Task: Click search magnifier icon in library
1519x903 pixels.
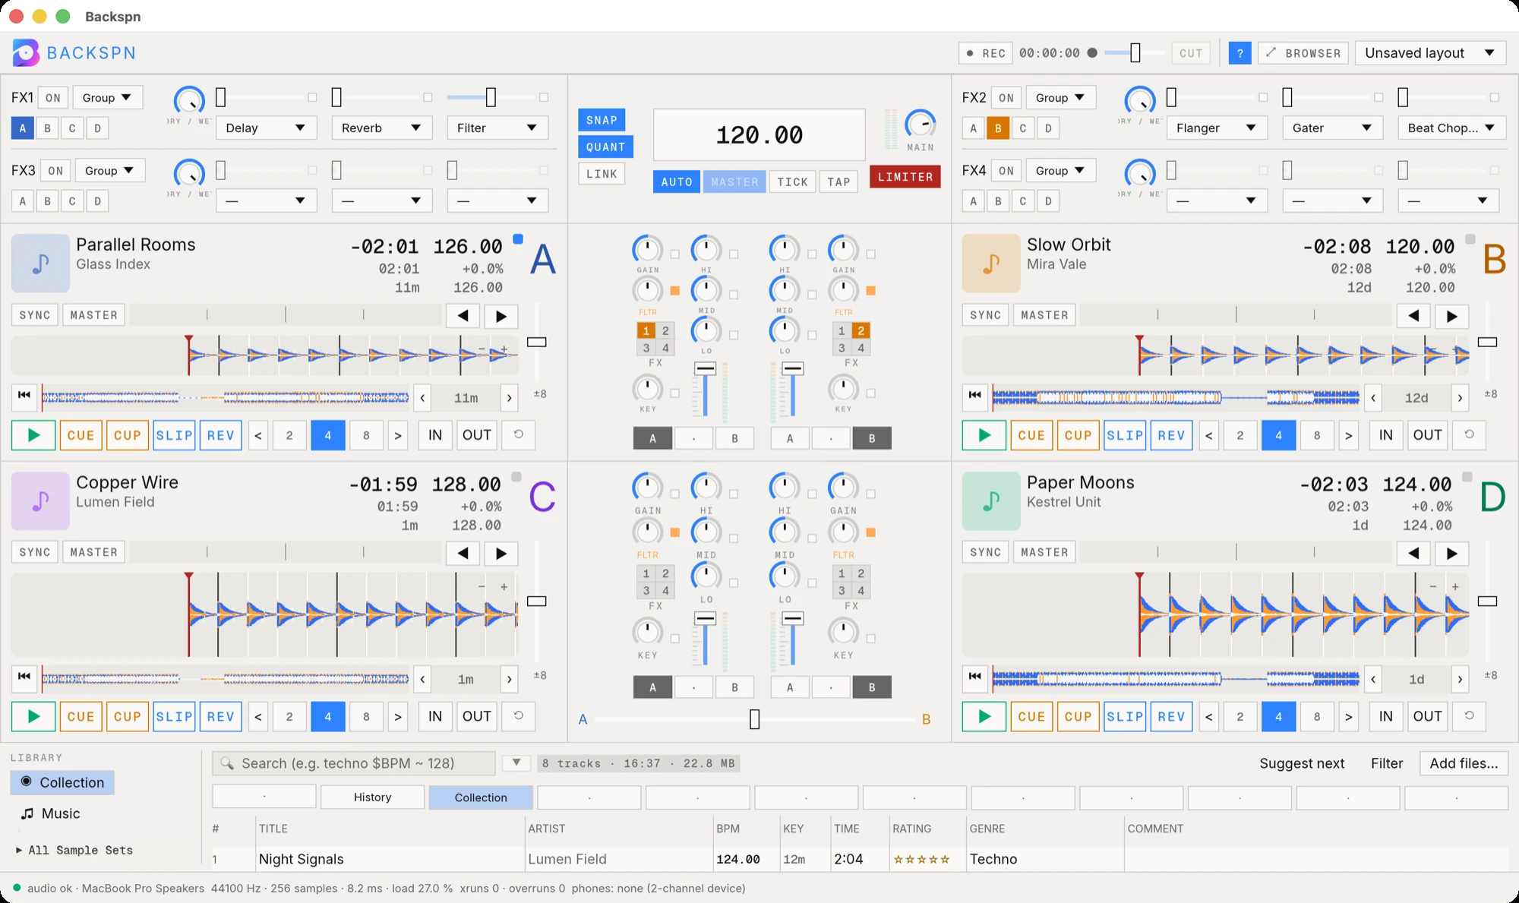Action: coord(226,763)
